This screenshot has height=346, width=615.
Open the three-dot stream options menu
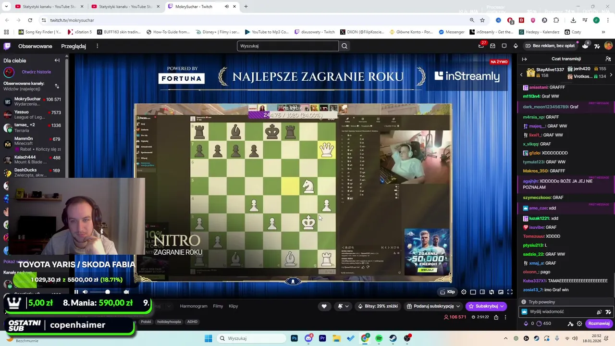[505, 317]
